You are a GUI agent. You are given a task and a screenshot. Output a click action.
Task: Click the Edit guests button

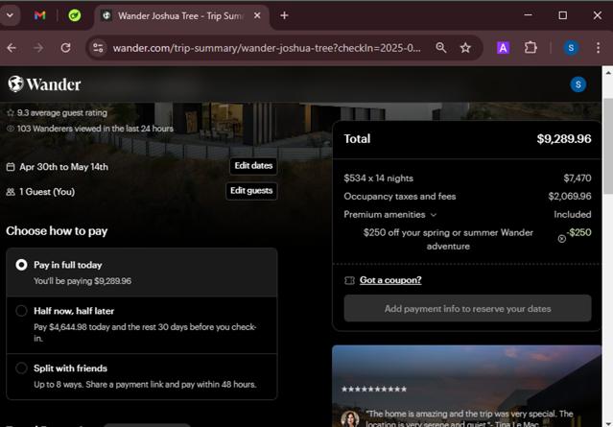(x=251, y=191)
